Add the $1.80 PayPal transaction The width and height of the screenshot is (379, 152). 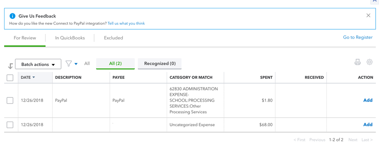coord(368,100)
